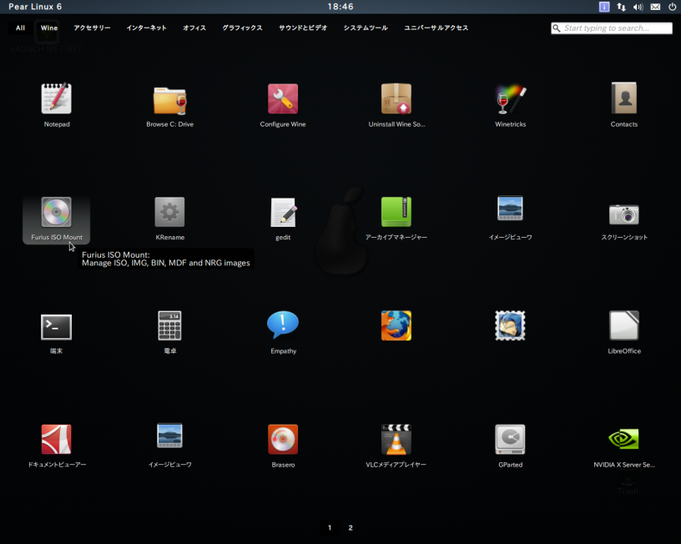Launch the Contacts app
The height and width of the screenshot is (544, 681).
624,98
